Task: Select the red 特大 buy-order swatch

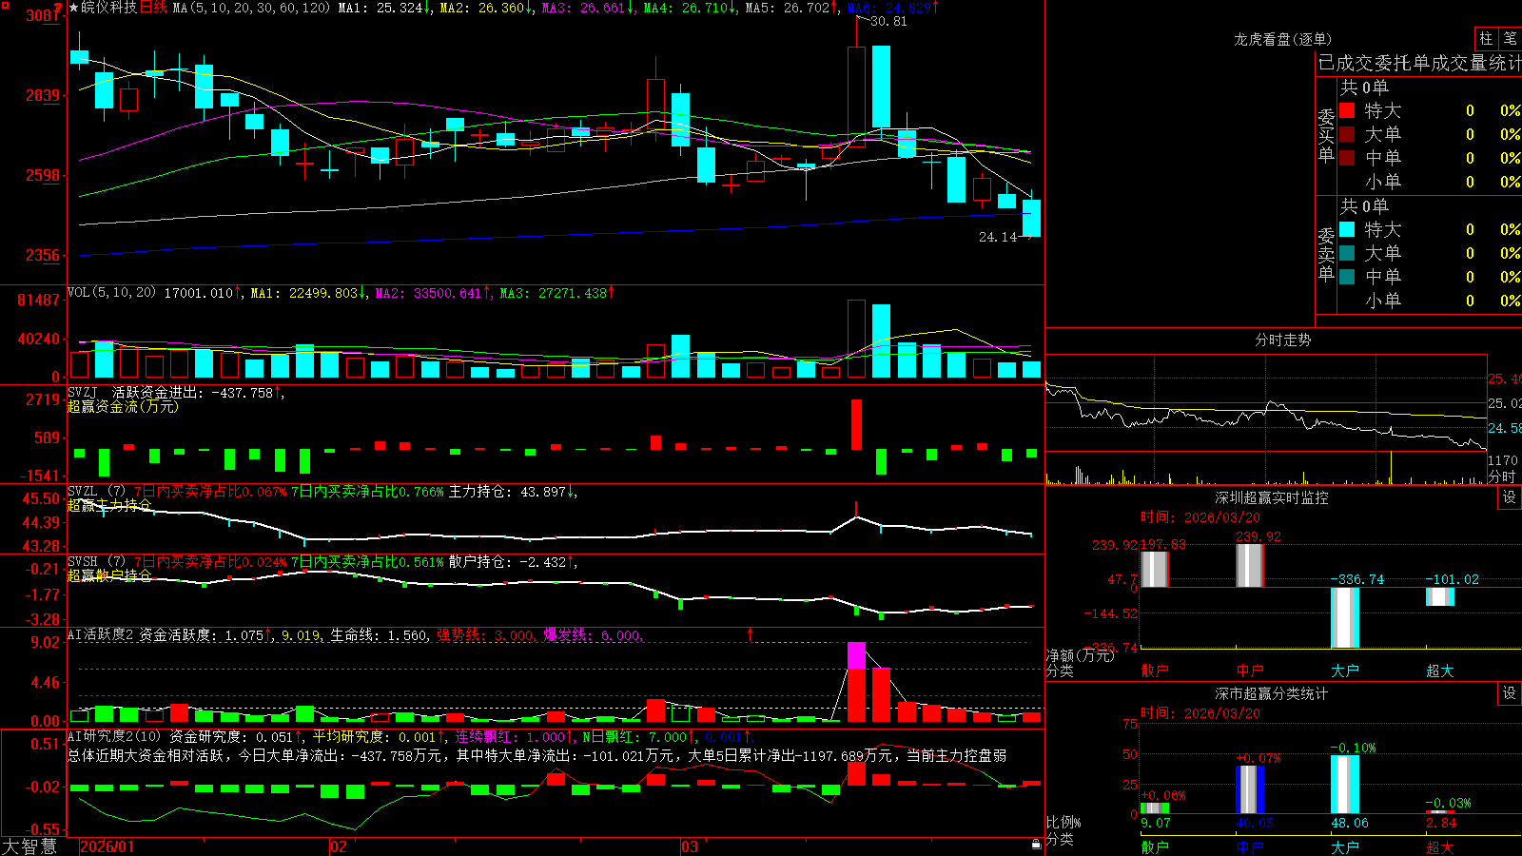Action: point(1347,110)
